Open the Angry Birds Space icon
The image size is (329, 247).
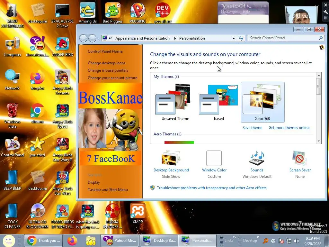pyautogui.click(x=63, y=115)
